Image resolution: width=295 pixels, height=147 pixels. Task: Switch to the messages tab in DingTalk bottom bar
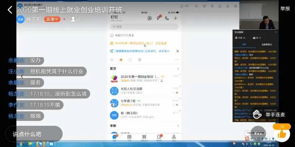[115, 137]
